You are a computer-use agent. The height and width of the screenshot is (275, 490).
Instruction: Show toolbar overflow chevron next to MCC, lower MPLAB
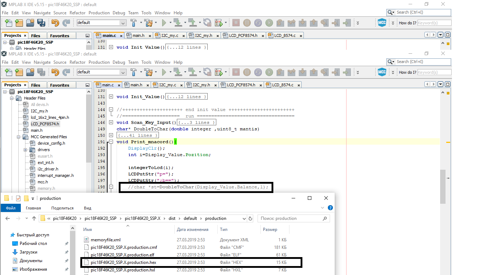tap(393, 72)
